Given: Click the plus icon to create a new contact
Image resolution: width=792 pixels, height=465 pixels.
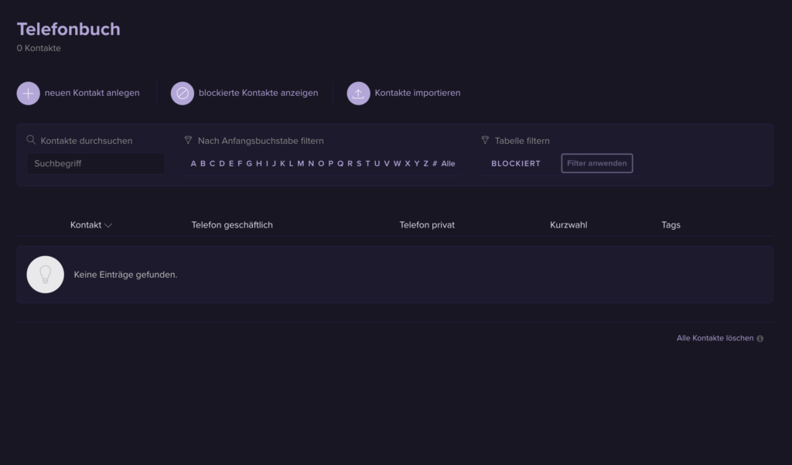Looking at the screenshot, I should point(28,93).
